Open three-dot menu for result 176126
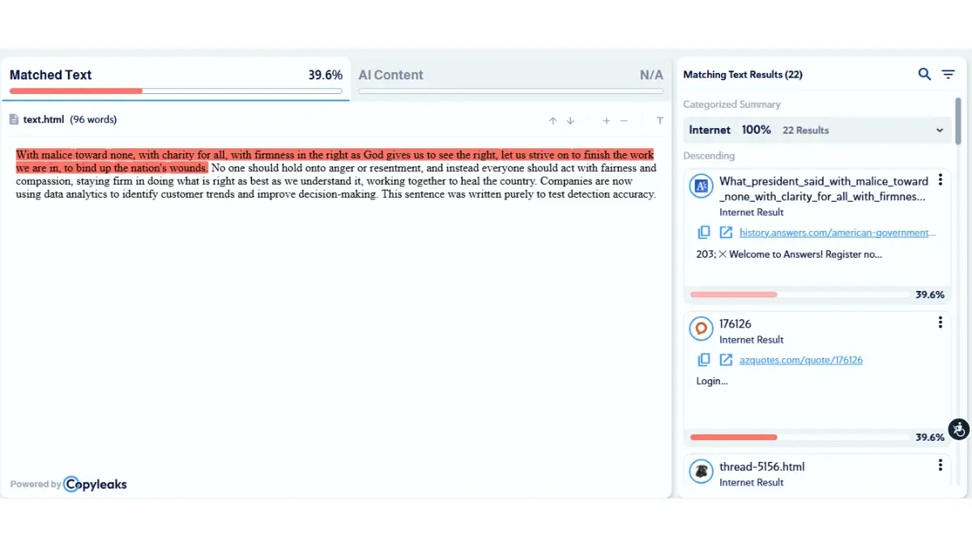Image resolution: width=972 pixels, height=547 pixels. (x=940, y=323)
